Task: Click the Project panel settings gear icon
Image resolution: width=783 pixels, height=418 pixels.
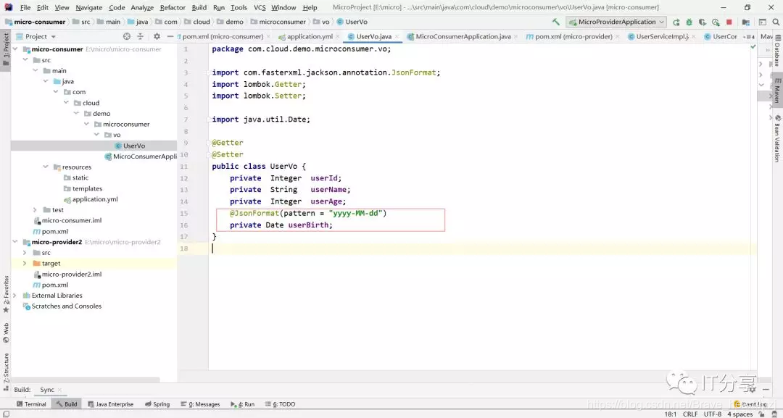Action: click(x=157, y=36)
